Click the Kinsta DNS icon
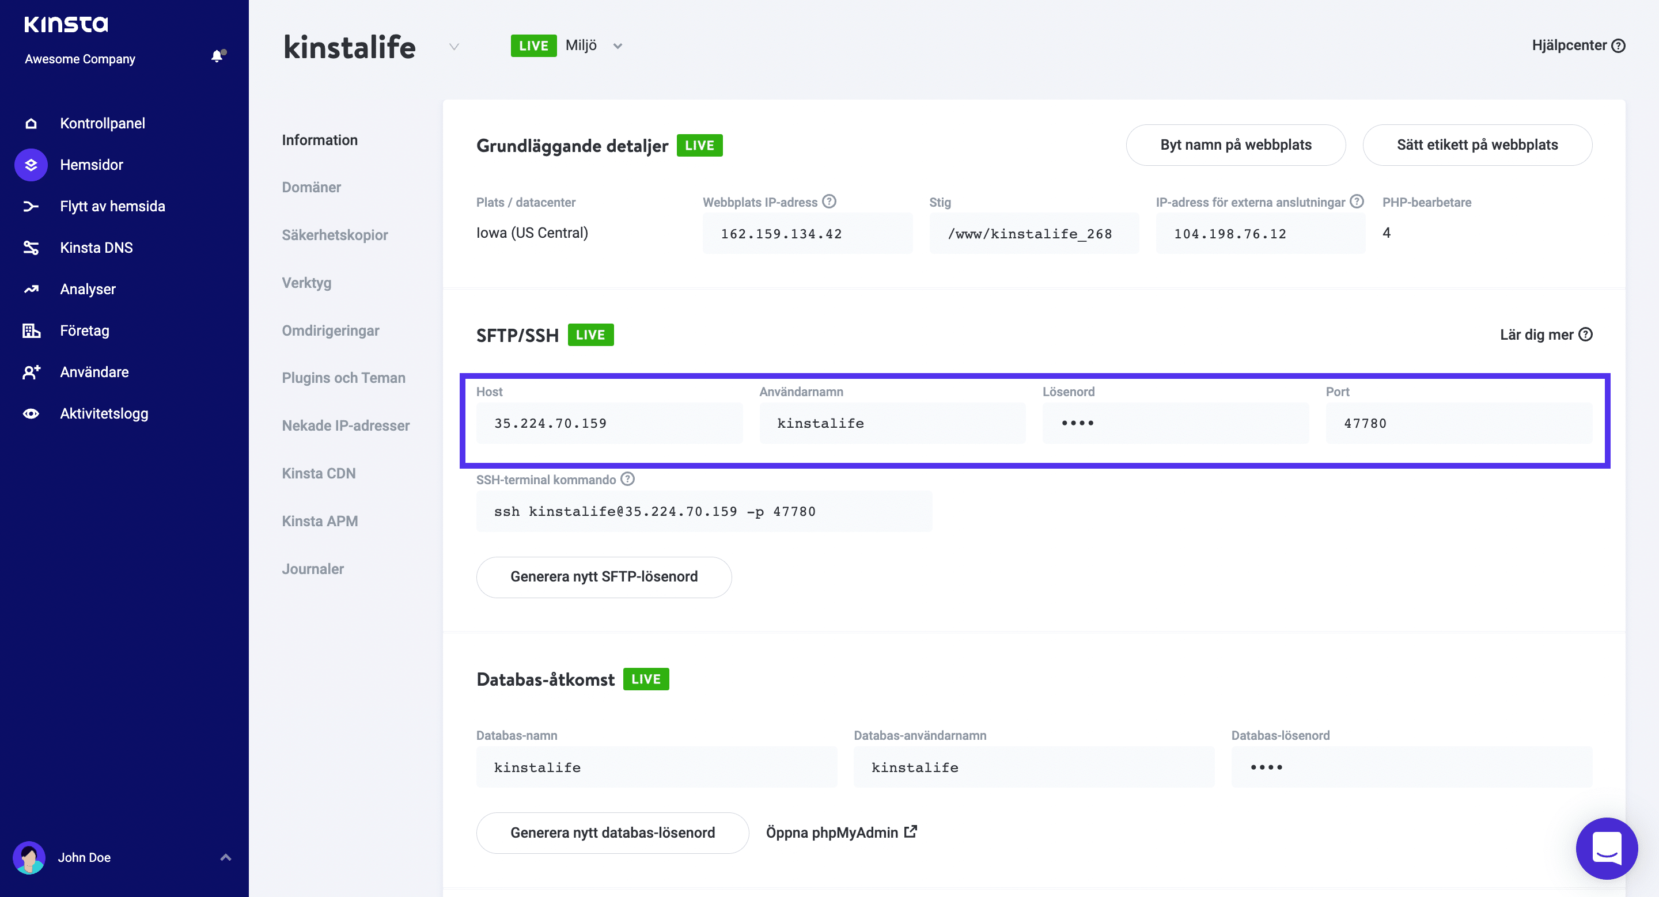This screenshot has width=1659, height=897. [31, 248]
